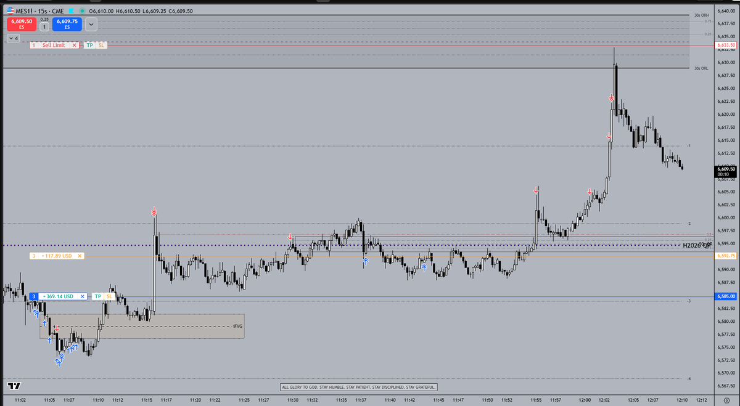Click the Sell Limit quantity 1 box
Viewport: 740px width, 406px height.
click(33, 45)
